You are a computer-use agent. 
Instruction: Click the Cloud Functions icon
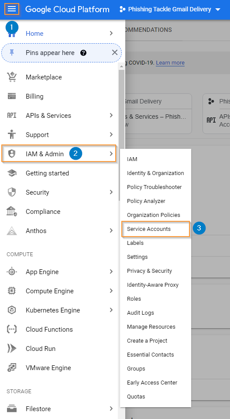click(x=12, y=330)
